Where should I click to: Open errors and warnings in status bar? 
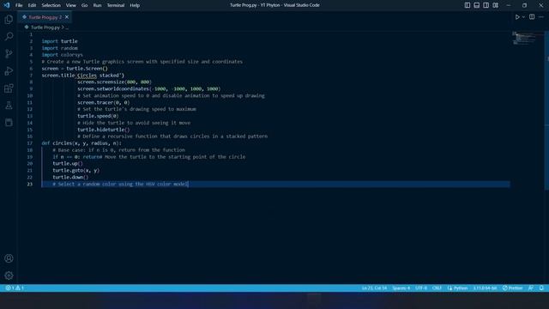(x=15, y=288)
